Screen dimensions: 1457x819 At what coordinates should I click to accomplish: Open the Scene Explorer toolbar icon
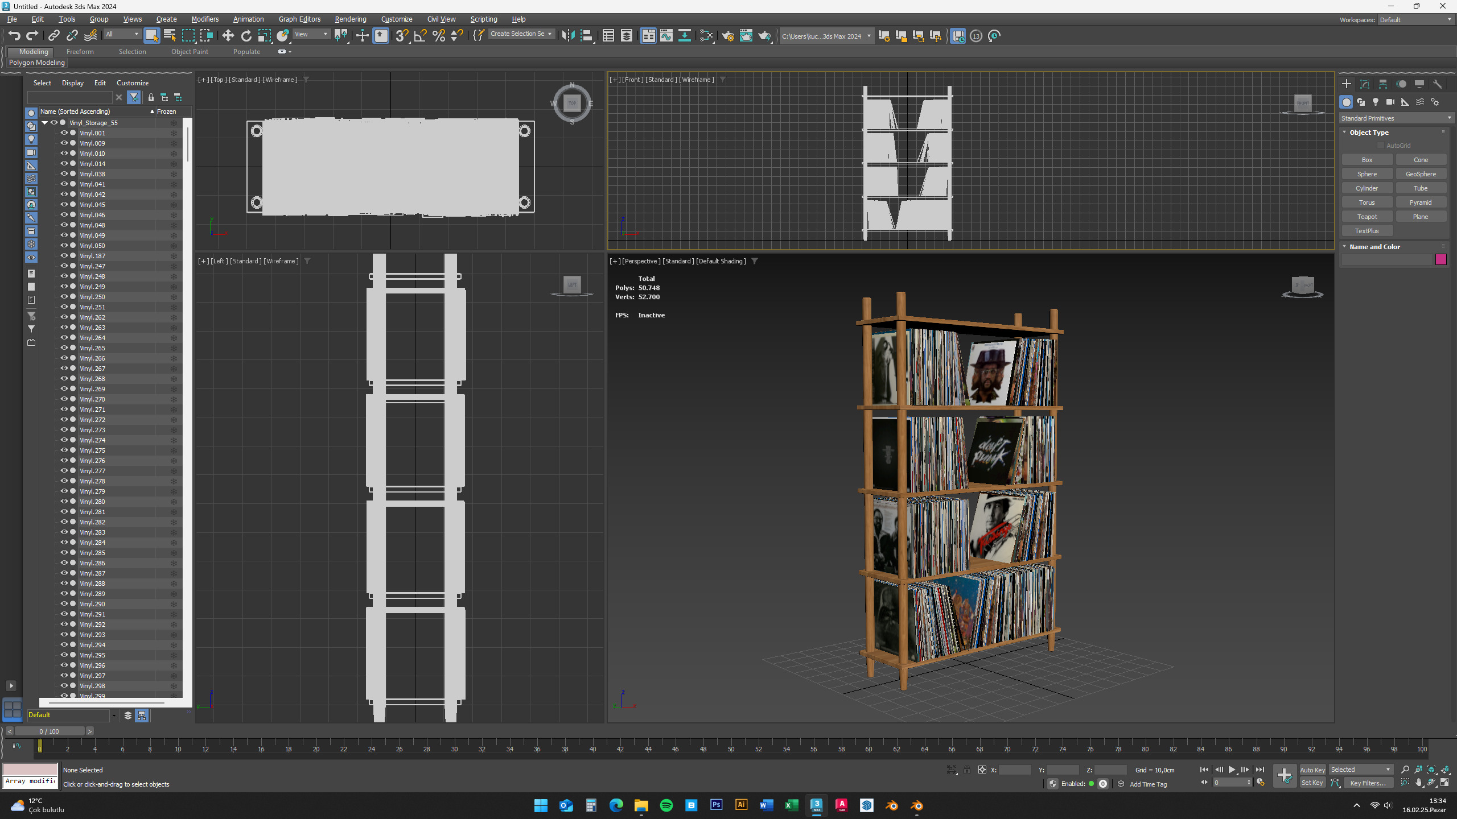pos(608,36)
